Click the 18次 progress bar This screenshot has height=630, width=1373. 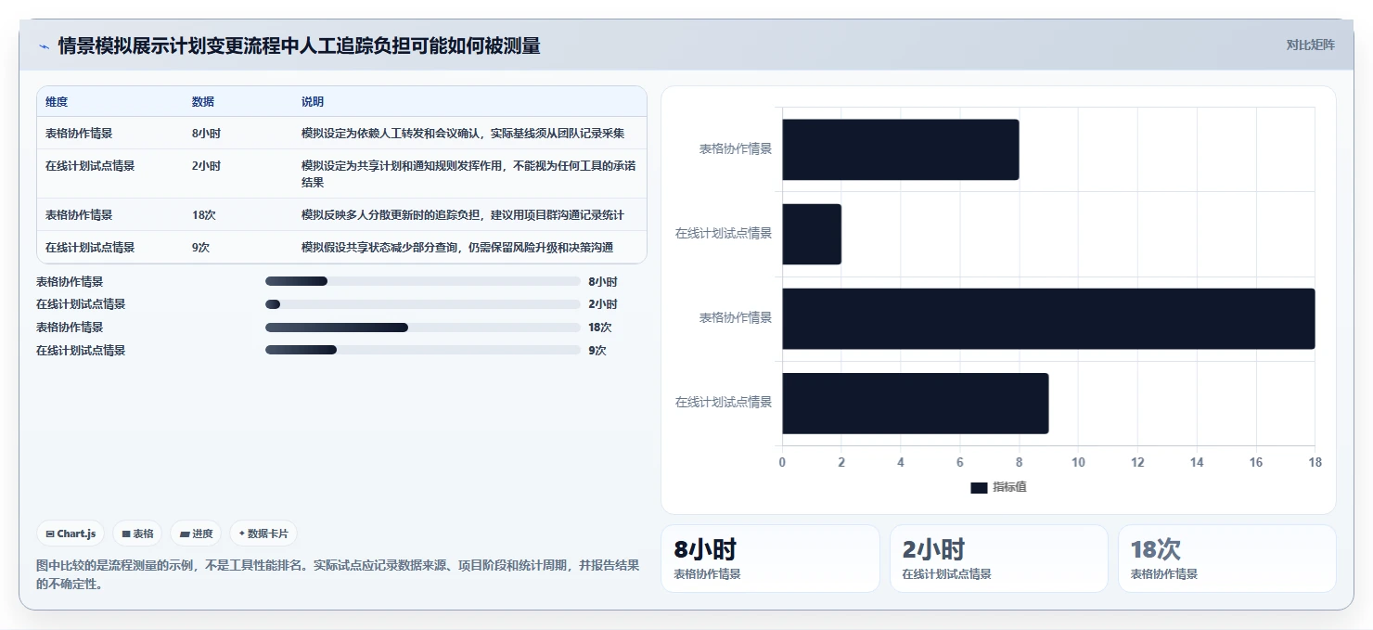pyautogui.click(x=422, y=328)
